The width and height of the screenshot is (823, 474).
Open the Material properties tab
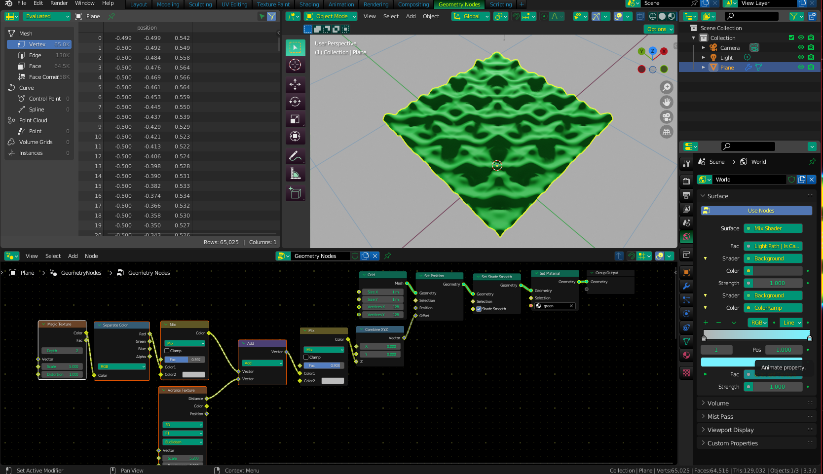pos(686,355)
